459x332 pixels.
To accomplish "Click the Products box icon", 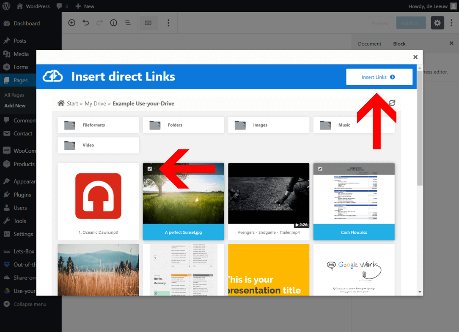I will pyautogui.click(x=6, y=164).
